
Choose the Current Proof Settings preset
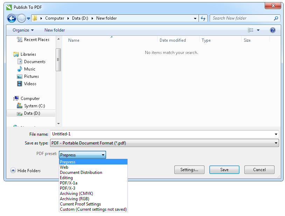93,204
